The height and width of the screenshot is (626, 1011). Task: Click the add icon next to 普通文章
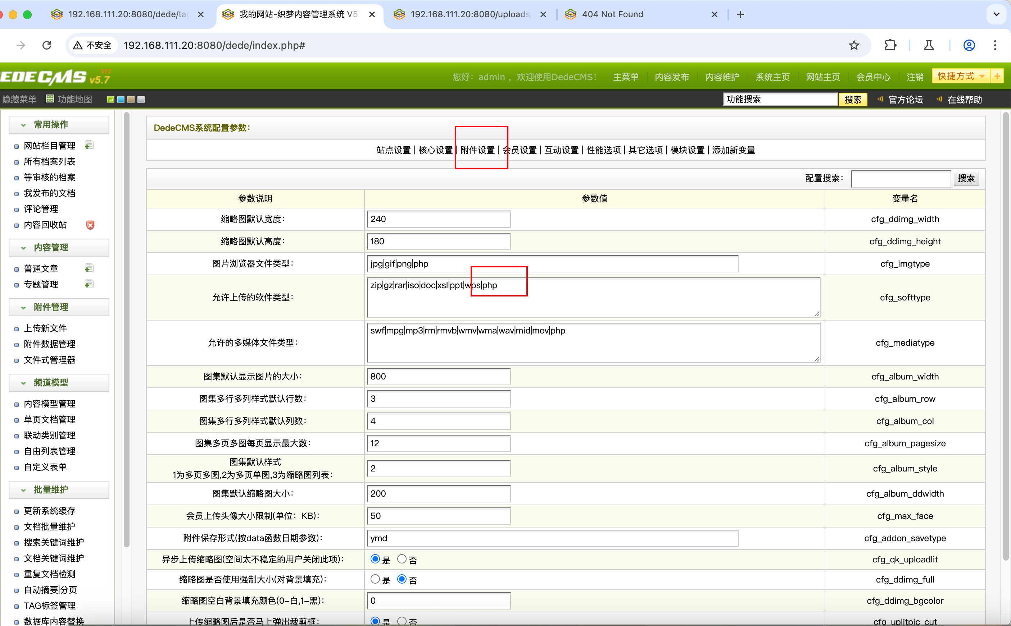[89, 268]
